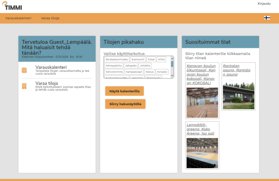
Task: Select the Kokous purpose tag
Action: (149, 72)
